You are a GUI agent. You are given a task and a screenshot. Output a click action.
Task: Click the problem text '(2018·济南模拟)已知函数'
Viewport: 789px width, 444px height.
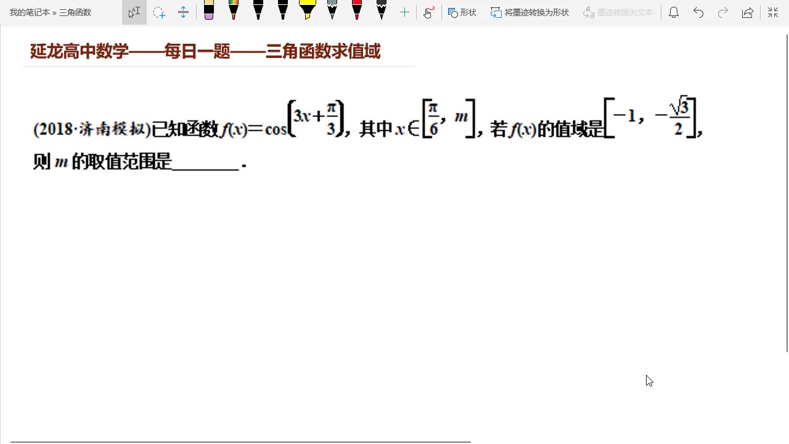click(x=126, y=129)
